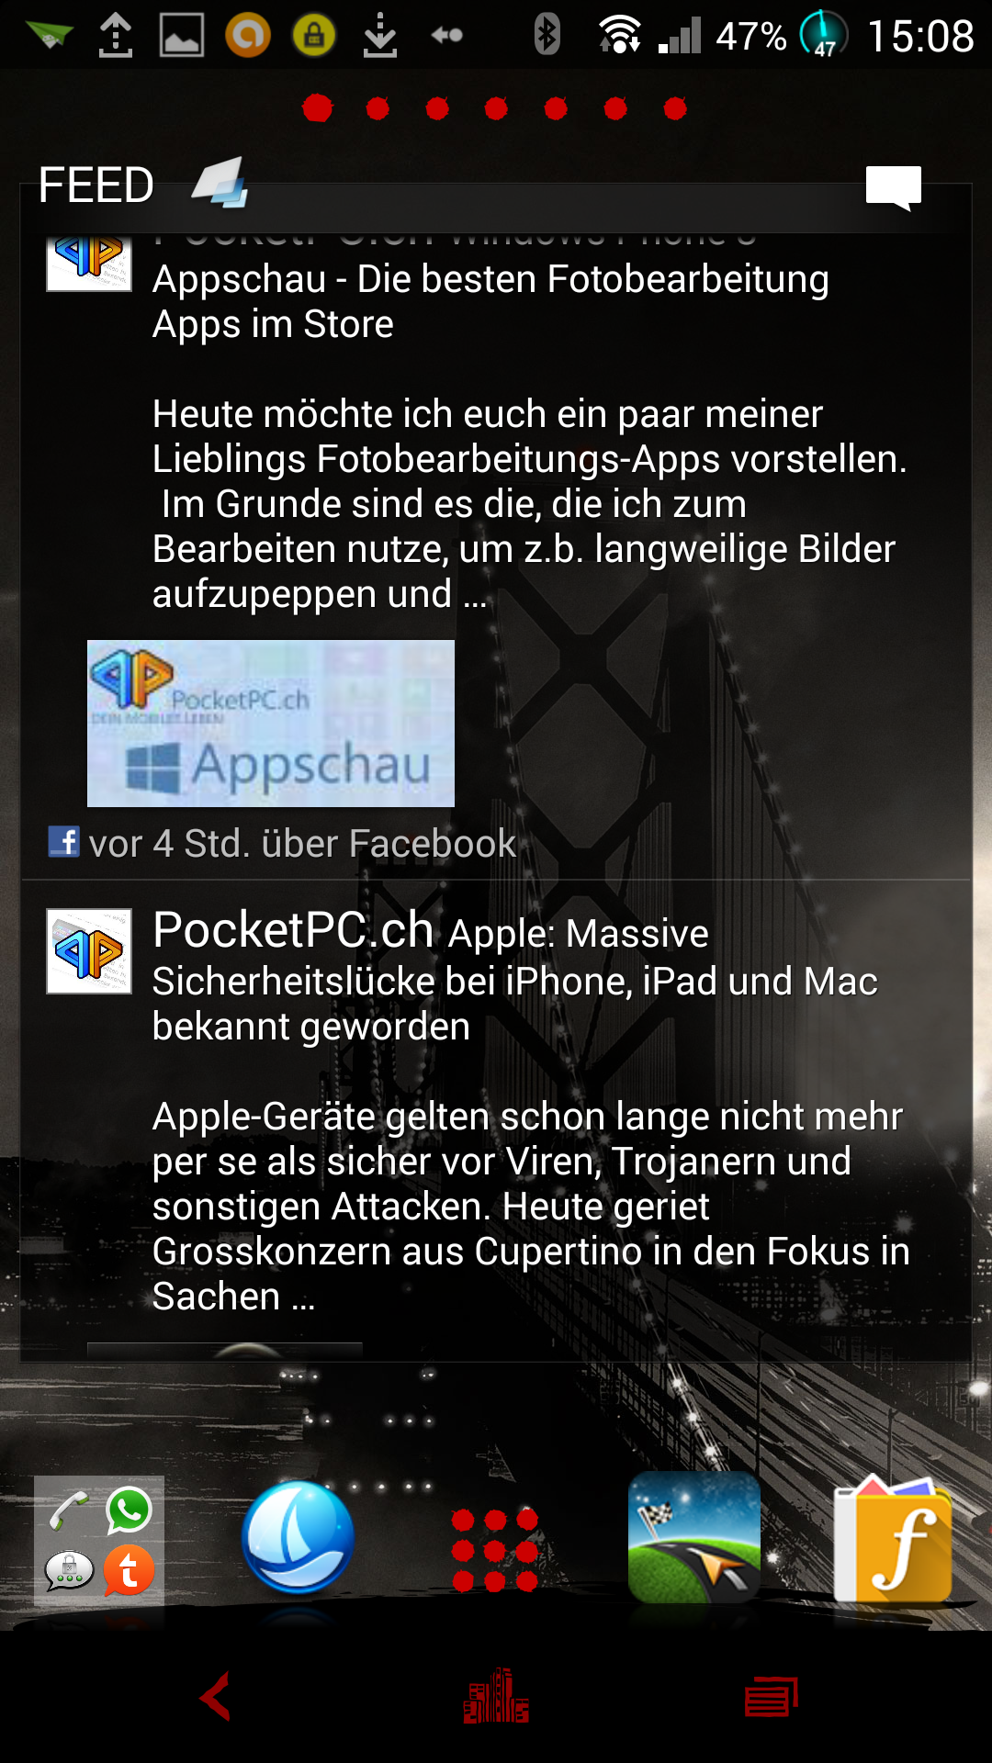Tap the feed widget logo next to FEED
Screen dimensions: 992x1763
coord(220,182)
